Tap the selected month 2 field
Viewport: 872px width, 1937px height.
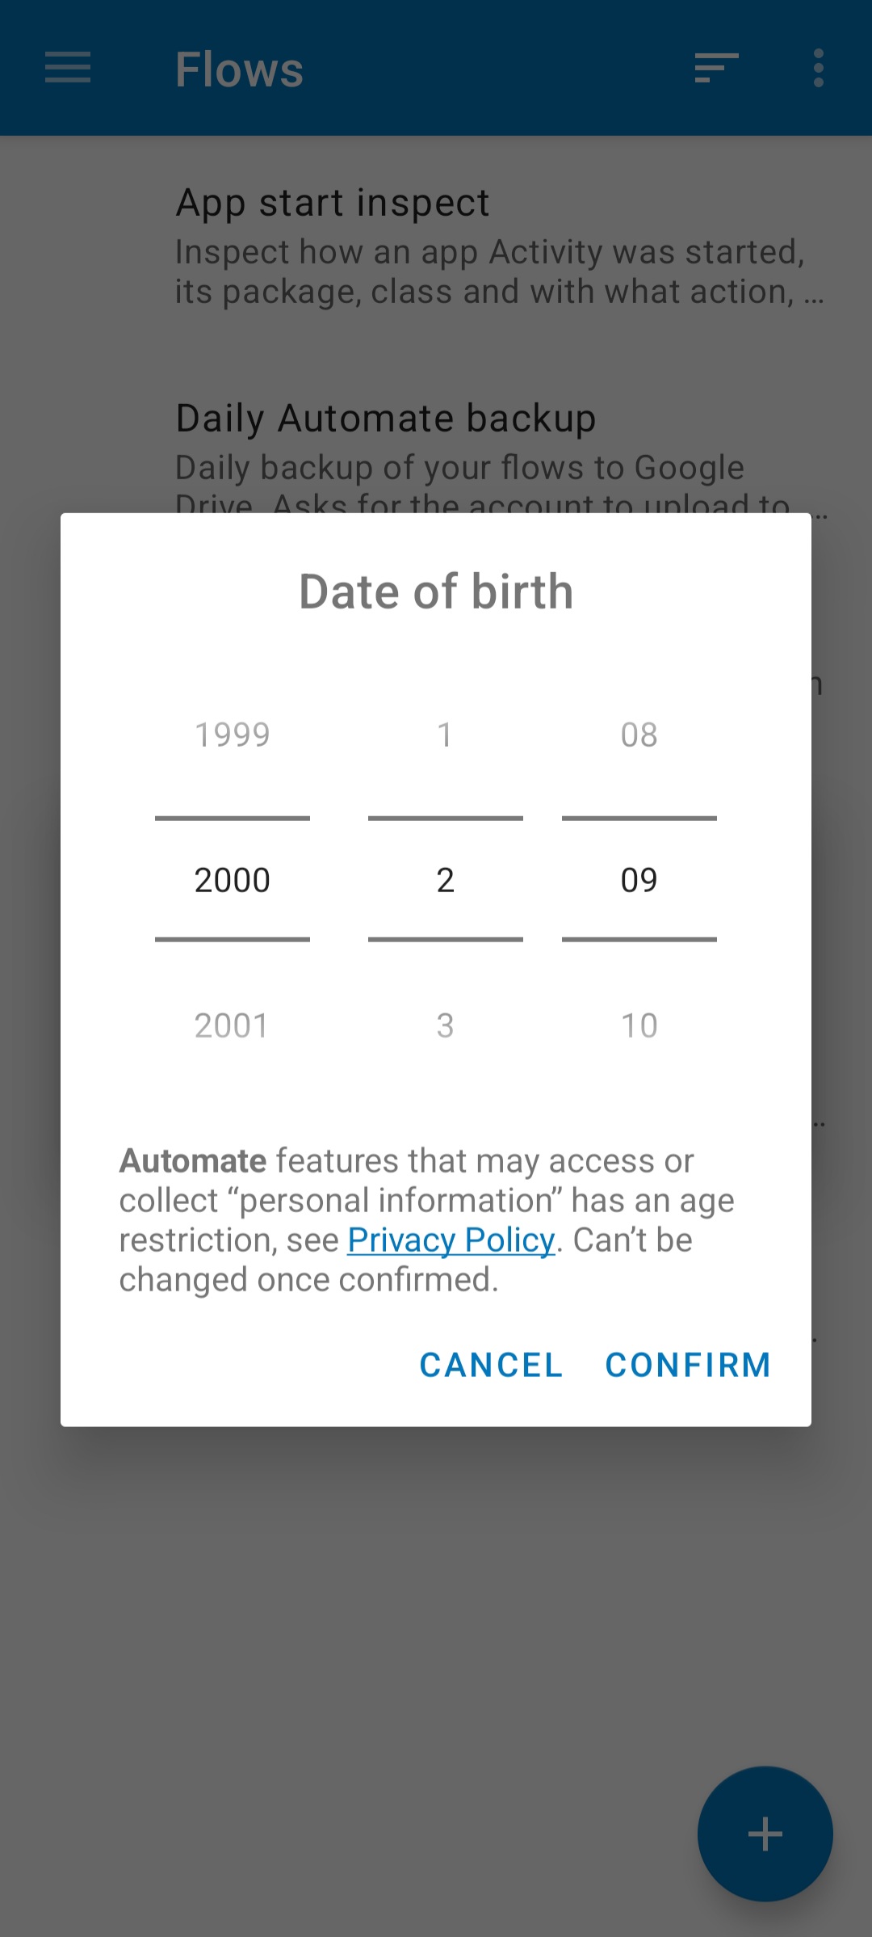[446, 880]
